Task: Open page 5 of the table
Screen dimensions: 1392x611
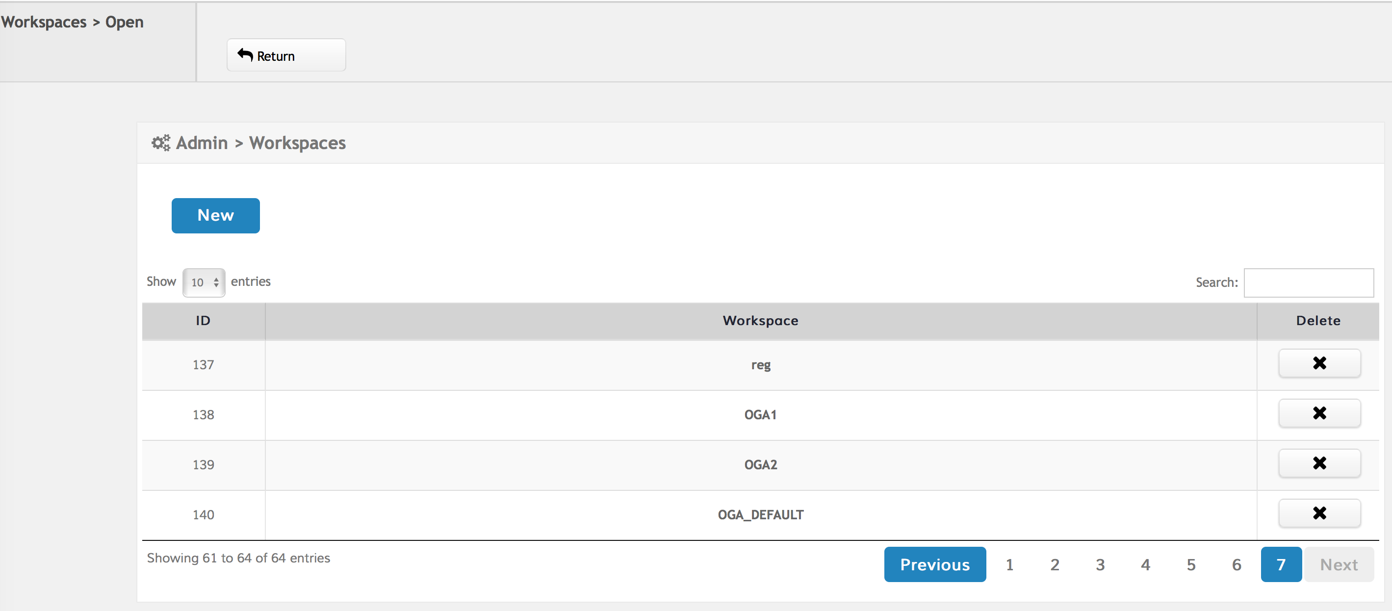Action: coord(1190,564)
